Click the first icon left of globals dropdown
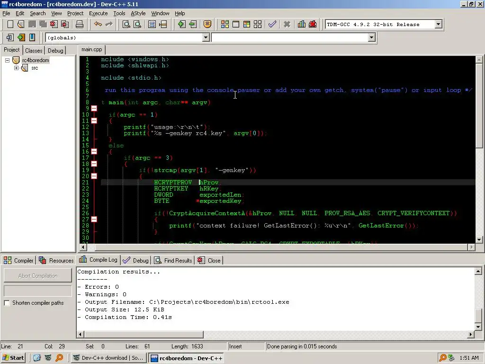The width and height of the screenshot is (485, 364). 10,37
